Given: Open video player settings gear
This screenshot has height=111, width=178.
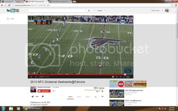Looking at the screenshot, I should coord(117,77).
